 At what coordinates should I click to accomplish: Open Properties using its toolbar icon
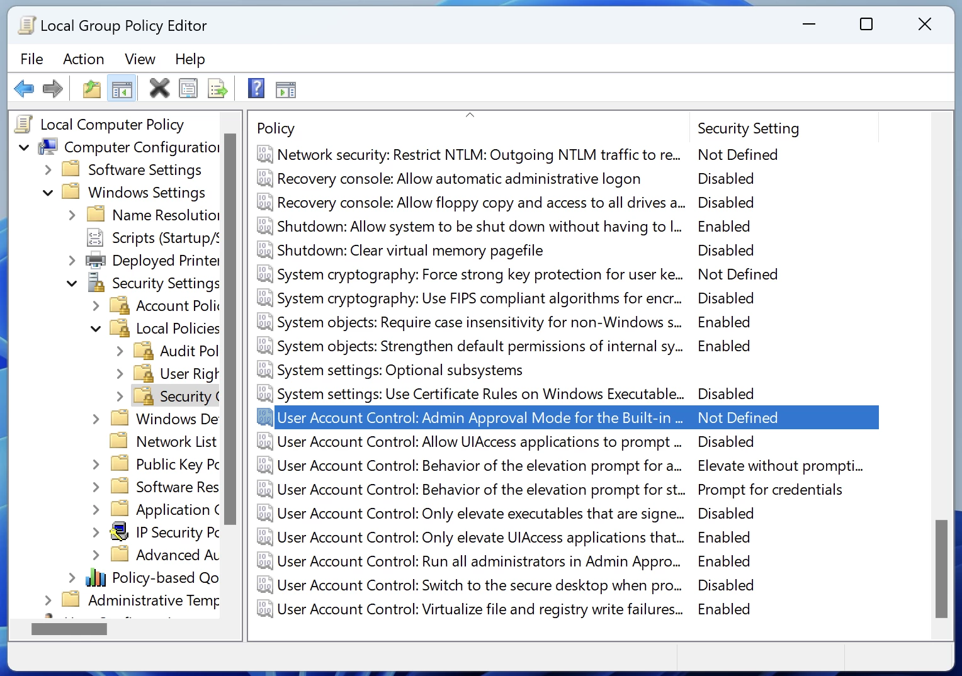click(x=188, y=88)
